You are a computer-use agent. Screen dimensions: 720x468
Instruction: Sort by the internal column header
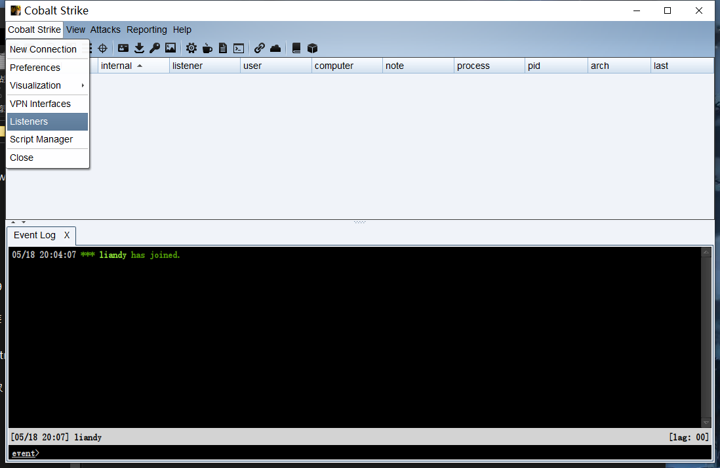(133, 66)
